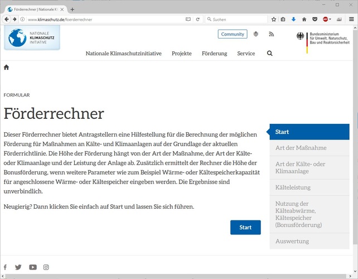
Task: Click the home breadcrumb icon
Action: [7, 68]
